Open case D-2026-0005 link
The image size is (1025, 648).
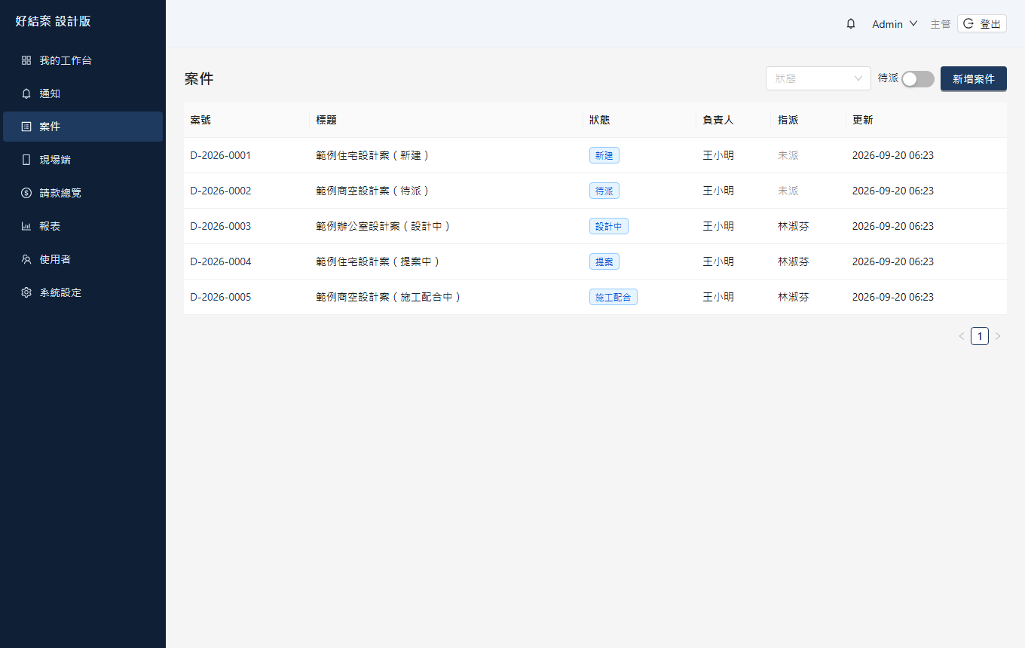tap(221, 297)
